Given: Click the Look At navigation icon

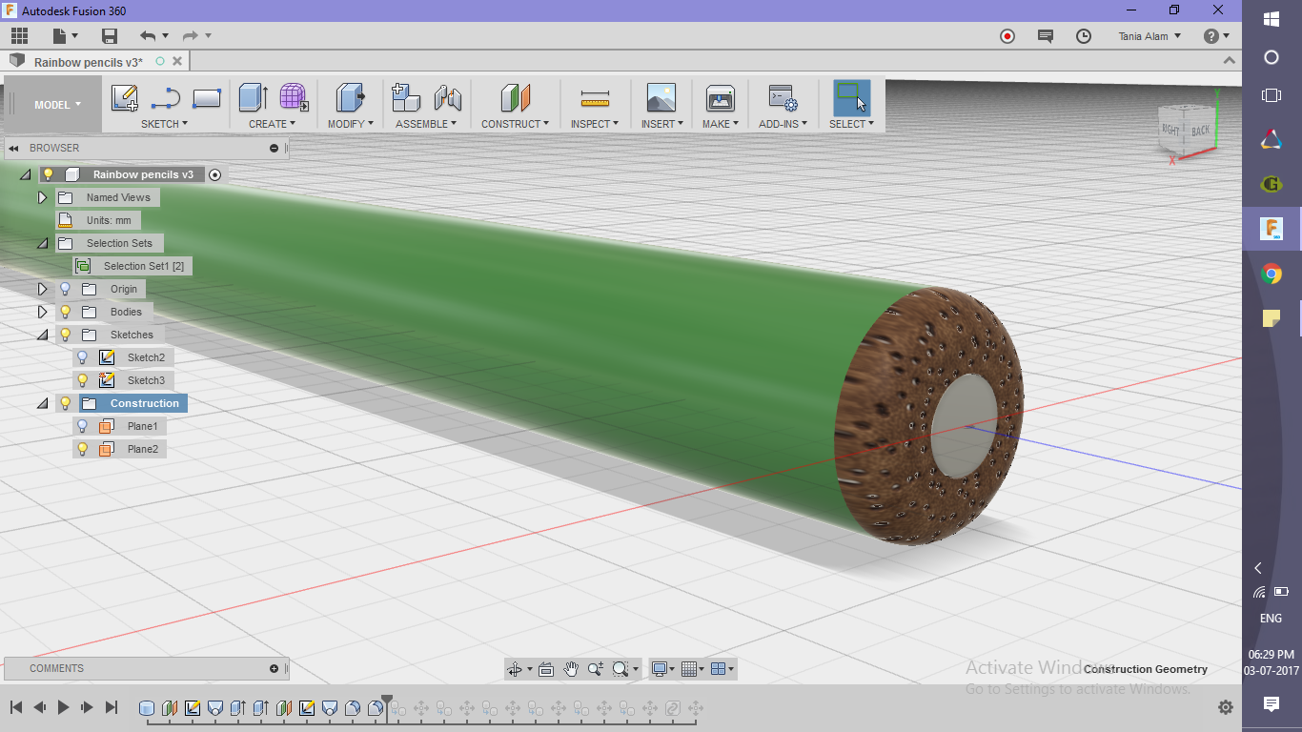Looking at the screenshot, I should [x=546, y=669].
